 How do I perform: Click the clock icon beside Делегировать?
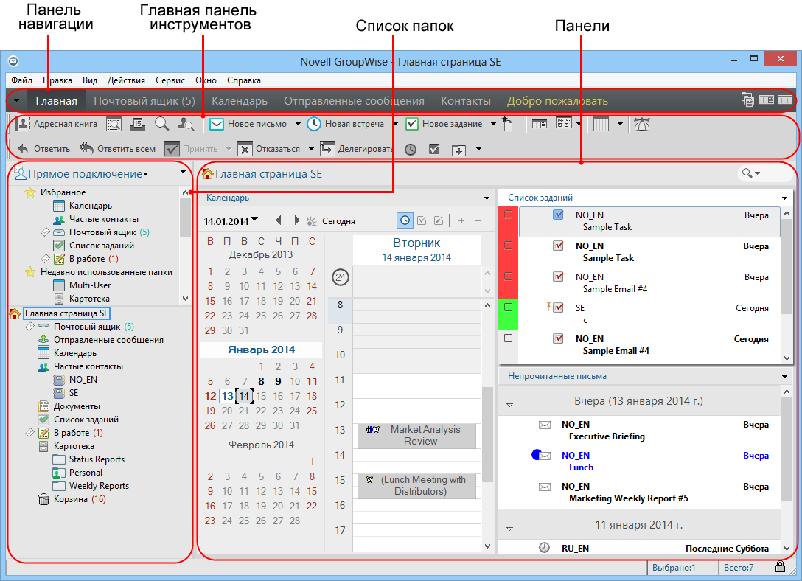pyautogui.click(x=410, y=150)
